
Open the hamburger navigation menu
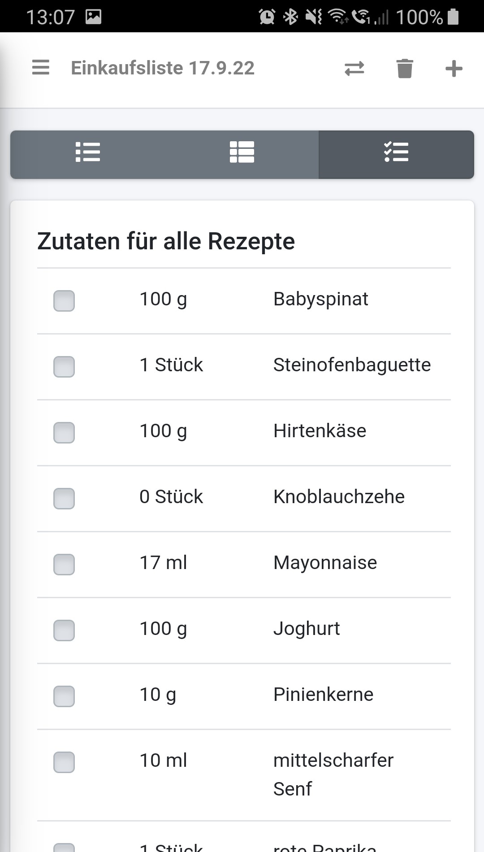(41, 68)
